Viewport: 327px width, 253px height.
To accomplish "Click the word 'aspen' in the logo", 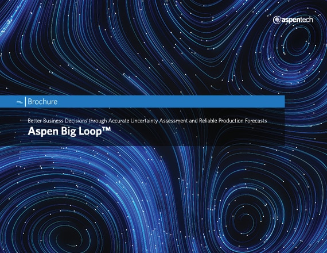I will (x=290, y=20).
